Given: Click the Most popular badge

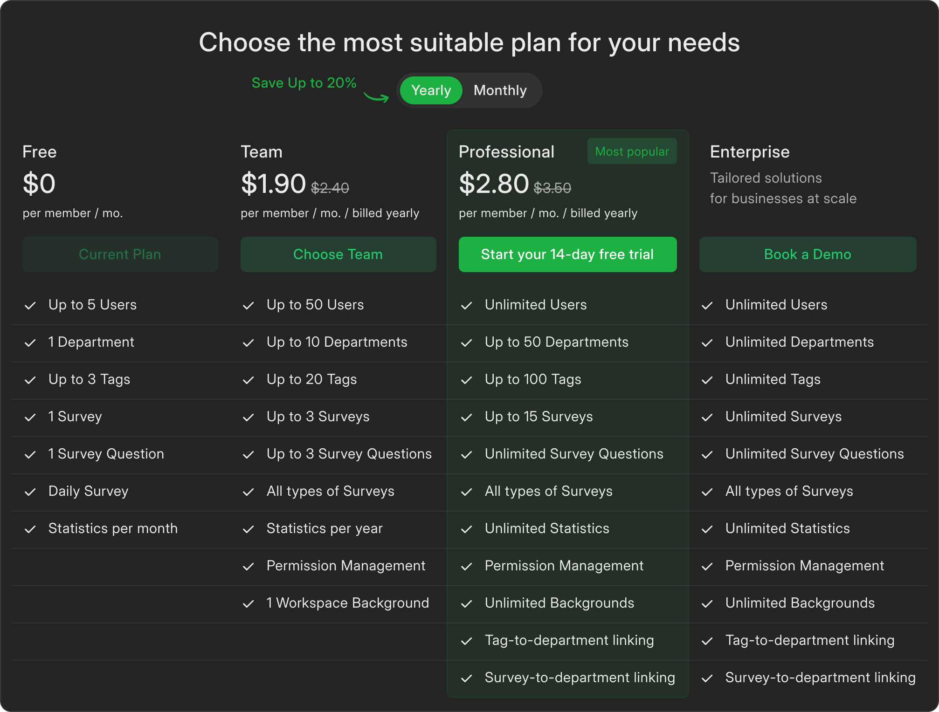Looking at the screenshot, I should click(632, 151).
